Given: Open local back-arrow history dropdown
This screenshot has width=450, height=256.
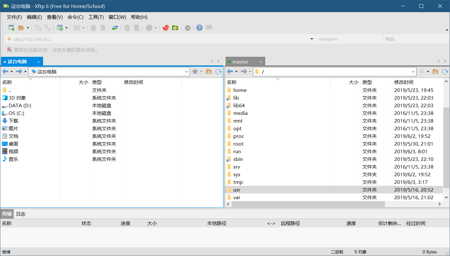Looking at the screenshot, I should [x=12, y=72].
